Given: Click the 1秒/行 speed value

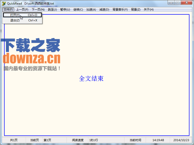Looking at the screenshot, I should point(94,140).
